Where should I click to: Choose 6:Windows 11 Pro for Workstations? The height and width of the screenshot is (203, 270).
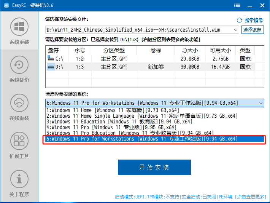coord(155,139)
